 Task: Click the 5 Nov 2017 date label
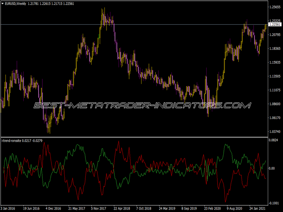(99, 208)
